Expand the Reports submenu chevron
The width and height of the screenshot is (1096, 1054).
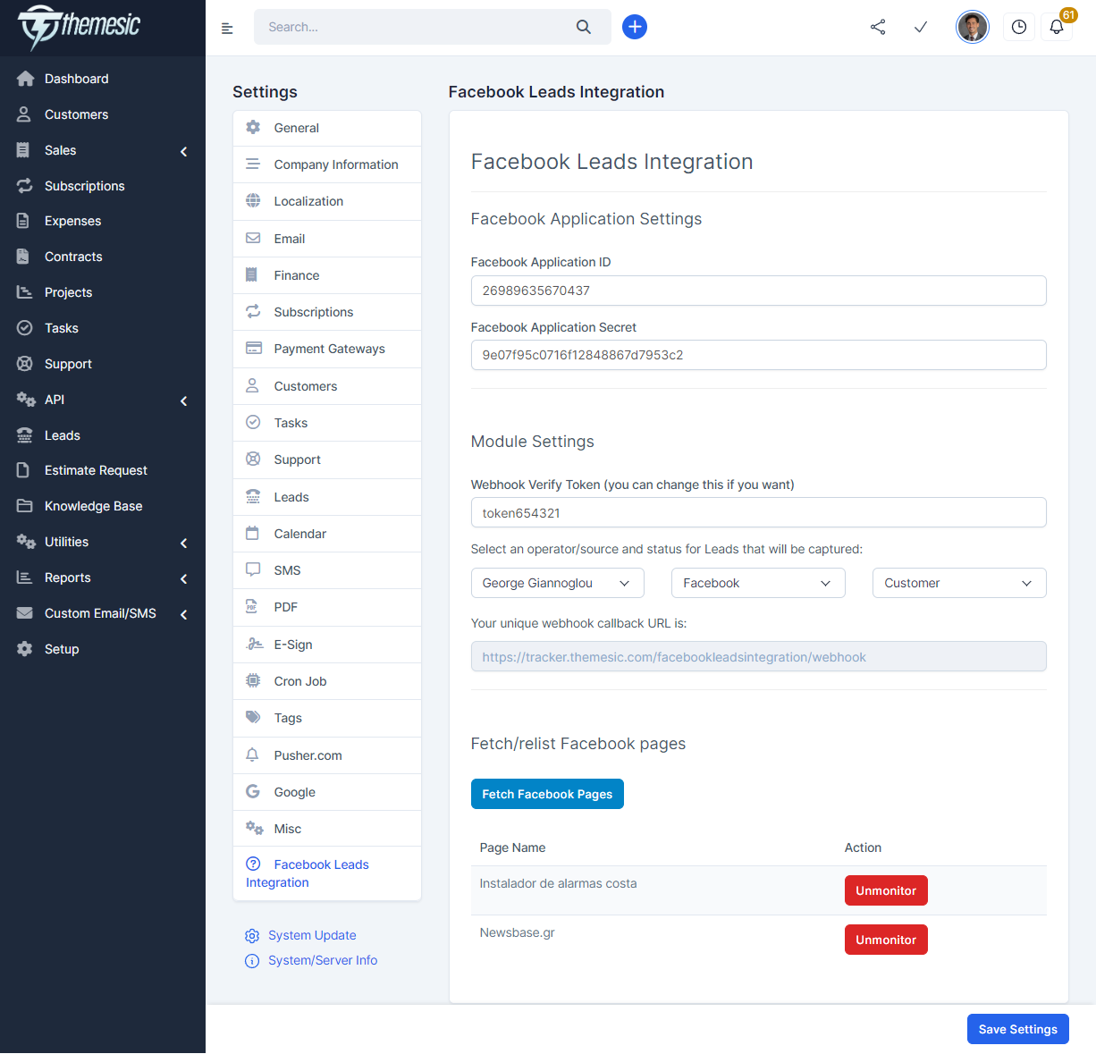pyautogui.click(x=184, y=578)
